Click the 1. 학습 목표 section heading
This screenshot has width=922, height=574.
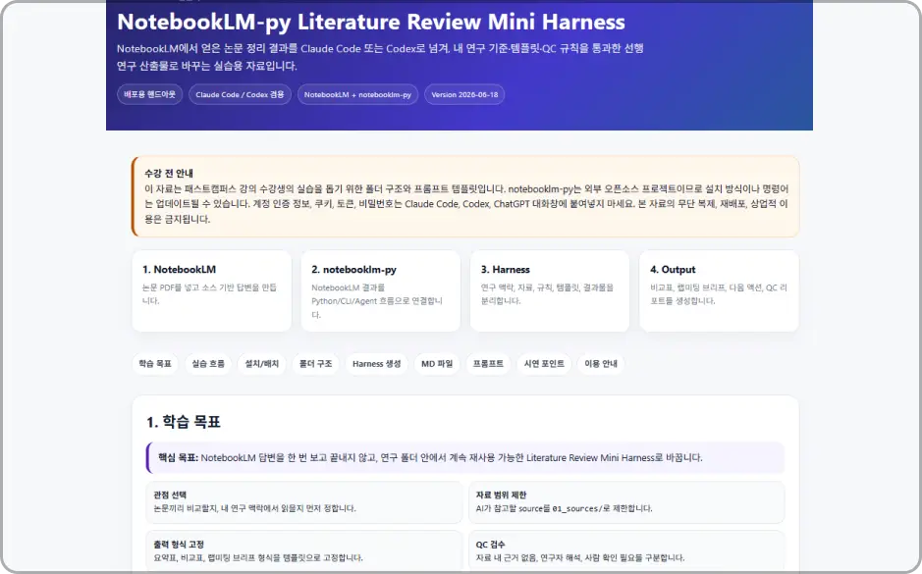[184, 422]
